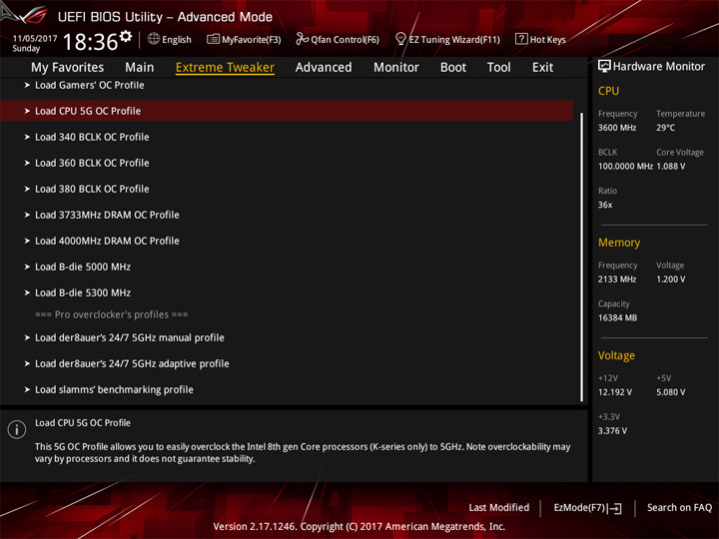
Task: Click the 11/05/2017 Sunday date
Action: pos(35,43)
